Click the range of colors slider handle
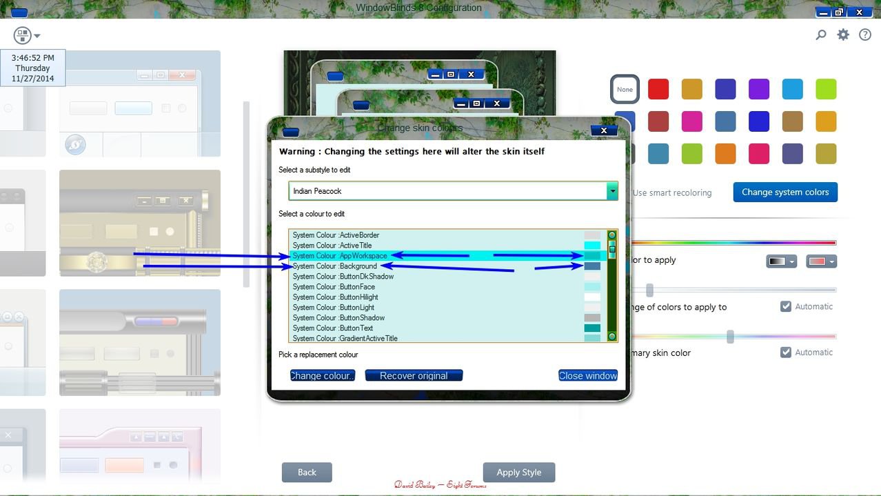 [x=649, y=290]
